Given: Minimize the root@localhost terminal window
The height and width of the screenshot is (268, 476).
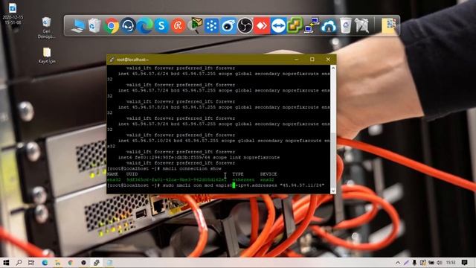Looking at the screenshot, I should pyautogui.click(x=296, y=60).
